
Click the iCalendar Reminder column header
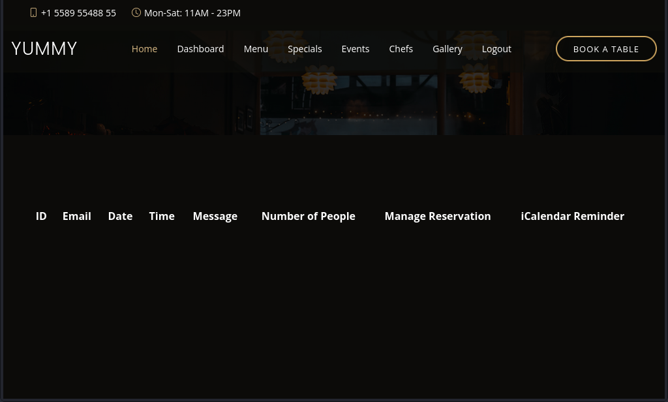point(572,216)
